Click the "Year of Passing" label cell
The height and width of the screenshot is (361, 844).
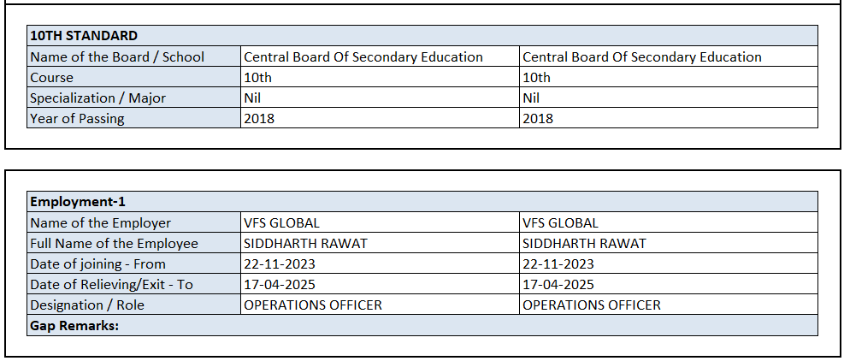tap(77, 118)
